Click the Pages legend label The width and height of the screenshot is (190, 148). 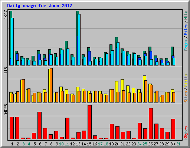(186, 45)
